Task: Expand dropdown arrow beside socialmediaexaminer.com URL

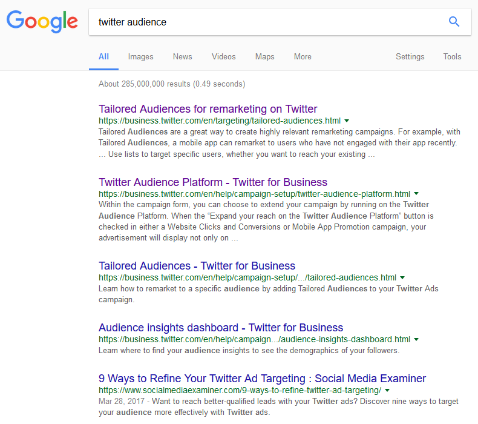Action: tap(387, 390)
